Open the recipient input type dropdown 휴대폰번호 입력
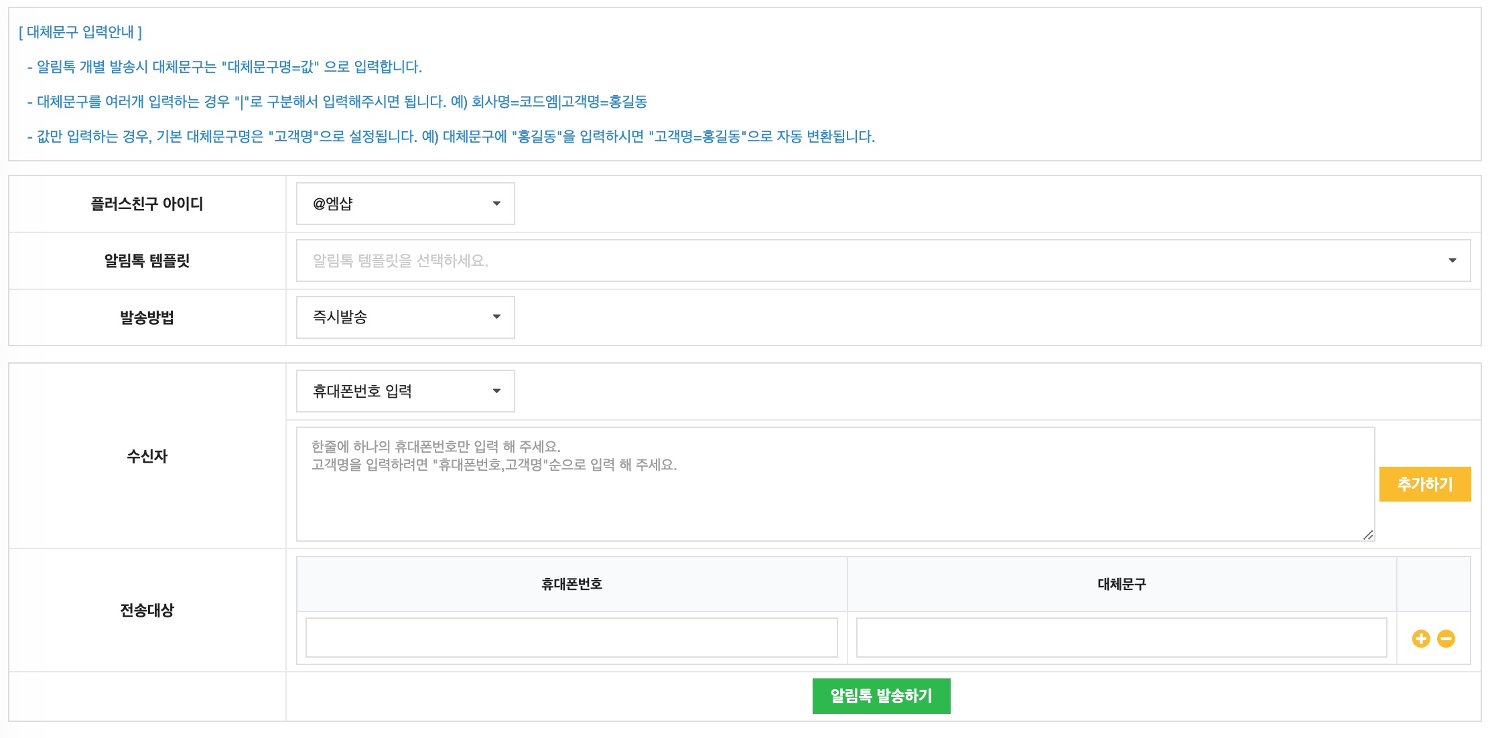Screen dimensions: 1490x738 click(405, 391)
